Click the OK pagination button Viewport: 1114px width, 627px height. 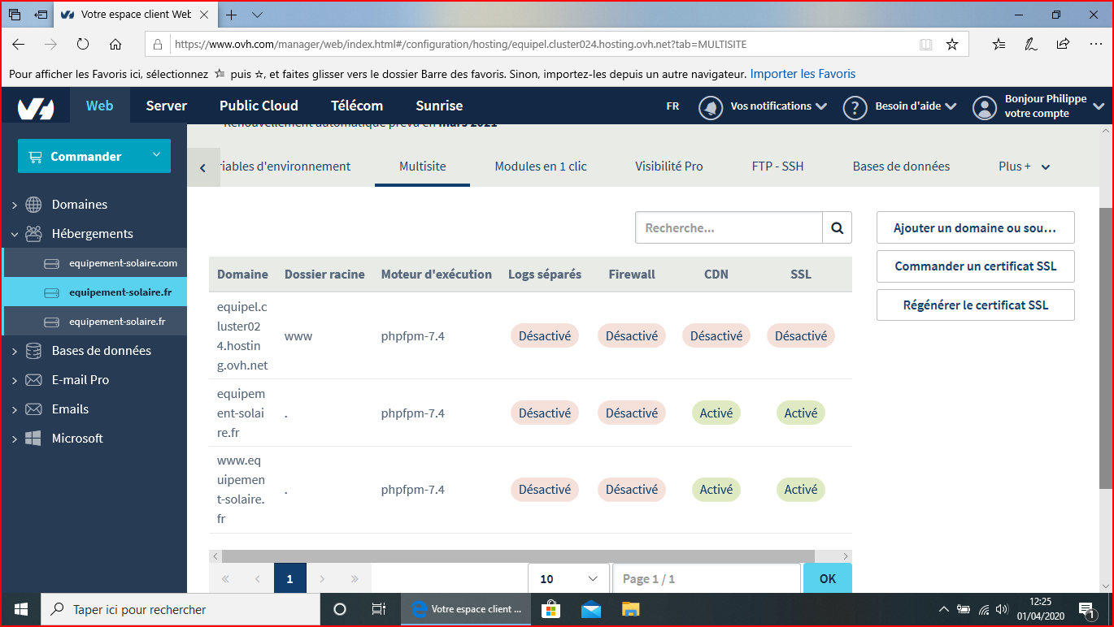(x=828, y=579)
